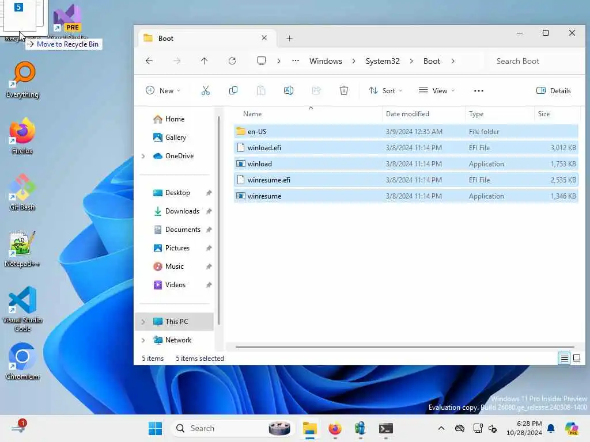Click the Copy icon in toolbar
590x442 pixels.
point(233,90)
